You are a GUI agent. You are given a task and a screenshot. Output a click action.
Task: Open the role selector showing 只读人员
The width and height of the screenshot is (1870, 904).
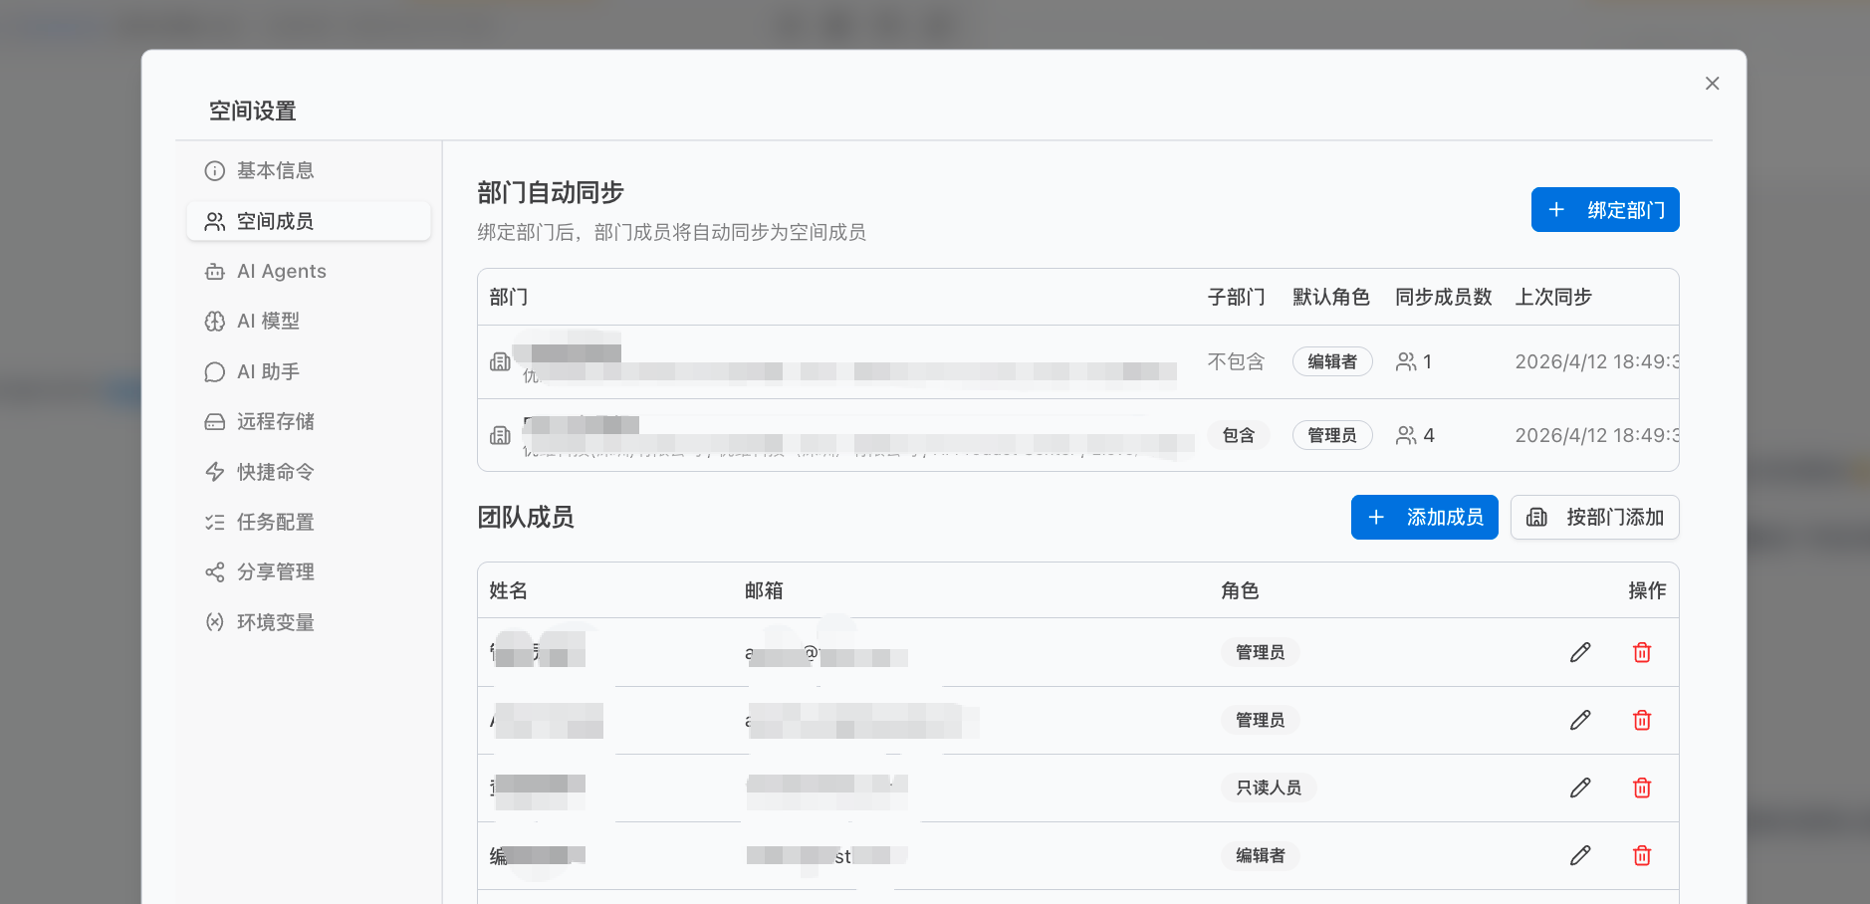1268,788
